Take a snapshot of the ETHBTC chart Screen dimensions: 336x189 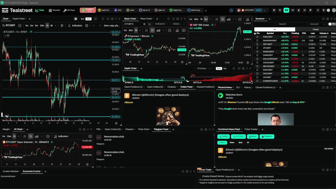pos(183,30)
